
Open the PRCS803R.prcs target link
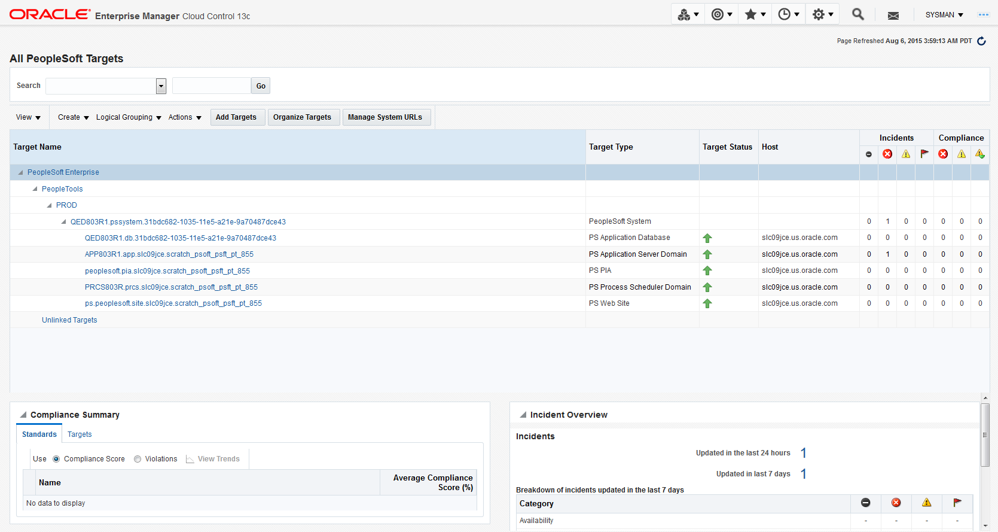[171, 287]
